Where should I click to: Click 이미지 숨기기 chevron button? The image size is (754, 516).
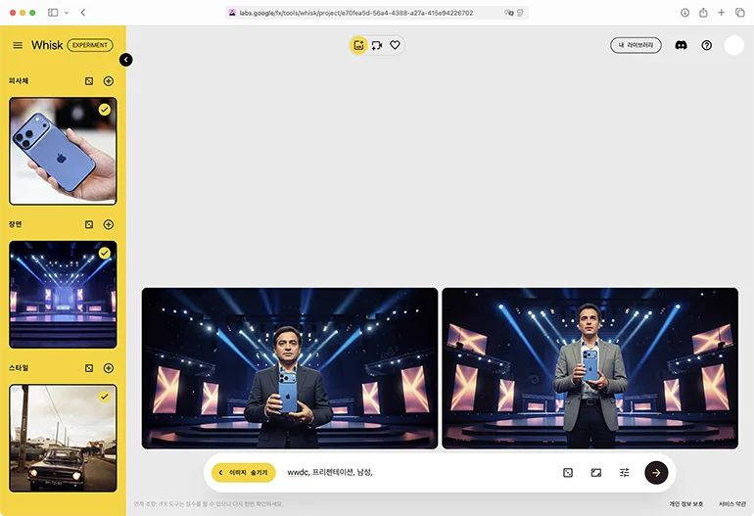tap(244, 473)
